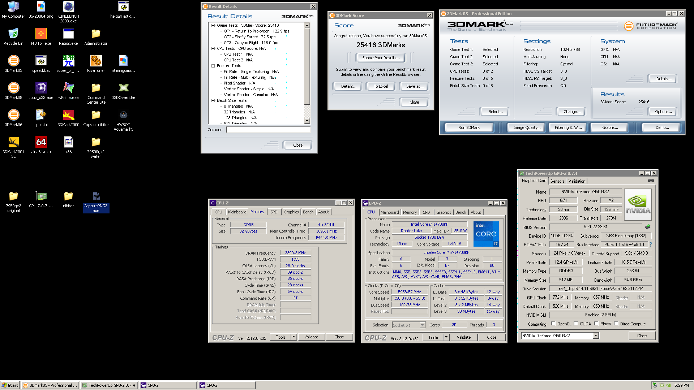Open RivaTuner desktop icon

tap(96, 64)
